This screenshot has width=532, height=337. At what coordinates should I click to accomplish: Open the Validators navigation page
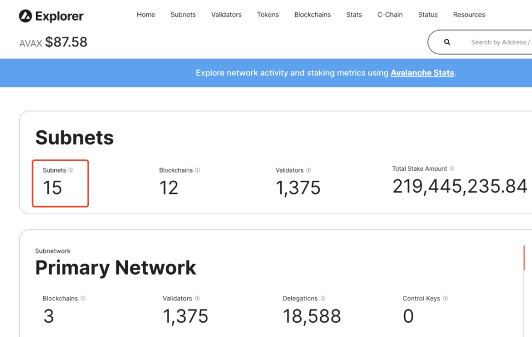[x=226, y=15]
